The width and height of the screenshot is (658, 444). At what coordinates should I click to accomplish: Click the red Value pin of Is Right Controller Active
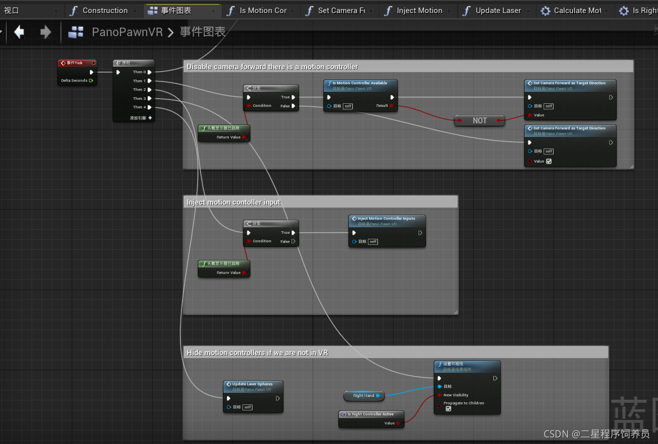click(x=398, y=423)
